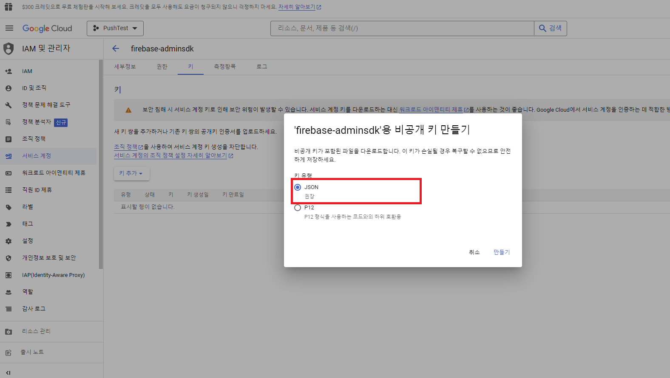Open IAM in the sidebar
Screen dimensions: 670x378
48,71
